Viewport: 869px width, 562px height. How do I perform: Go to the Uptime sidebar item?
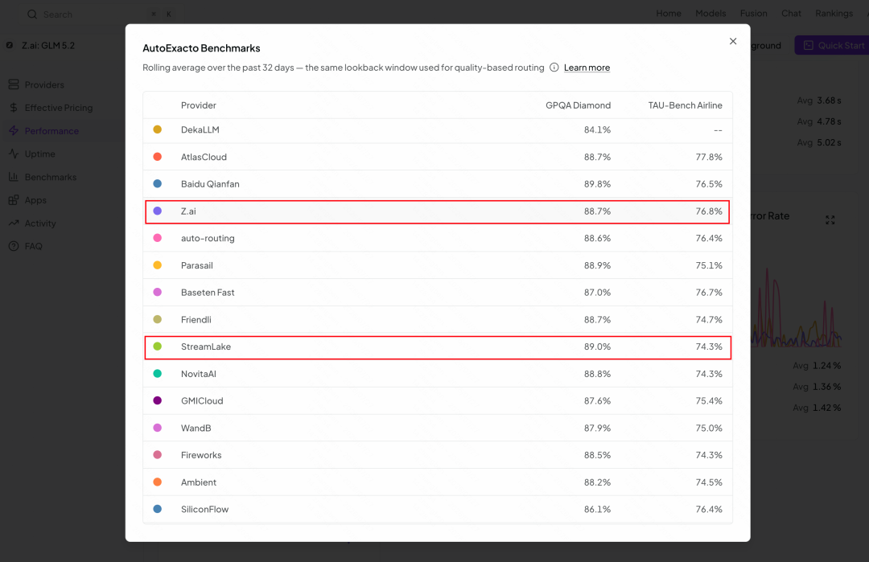(x=40, y=154)
